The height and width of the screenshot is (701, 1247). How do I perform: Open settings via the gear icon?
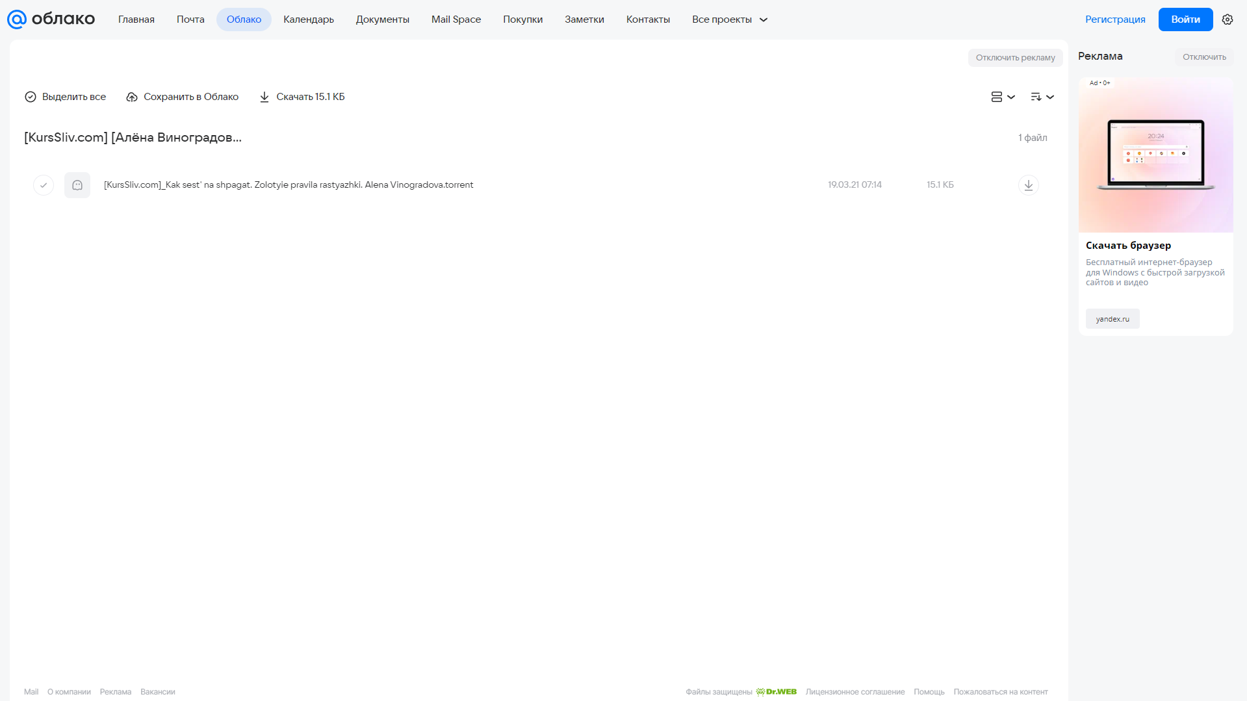coord(1227,19)
